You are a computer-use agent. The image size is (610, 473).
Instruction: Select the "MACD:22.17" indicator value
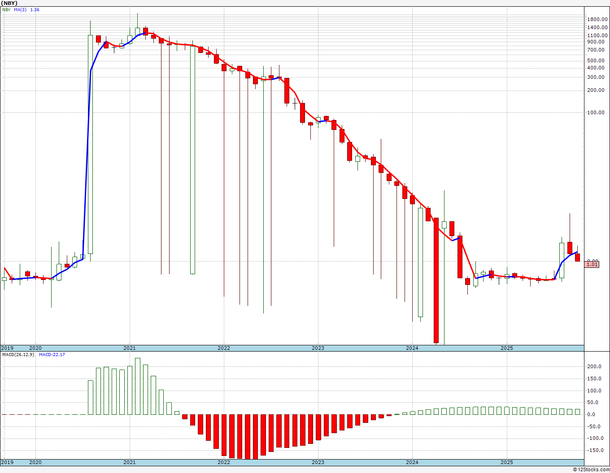click(52, 355)
